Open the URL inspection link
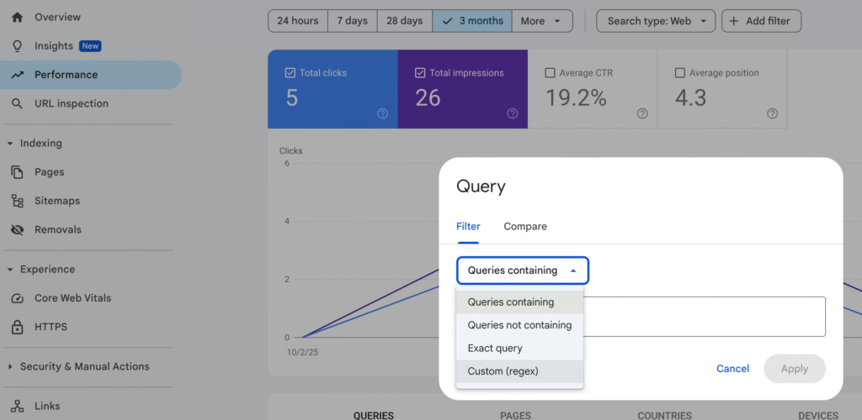862x420 pixels. click(x=72, y=103)
